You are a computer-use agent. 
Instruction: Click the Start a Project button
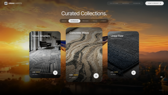155,3
